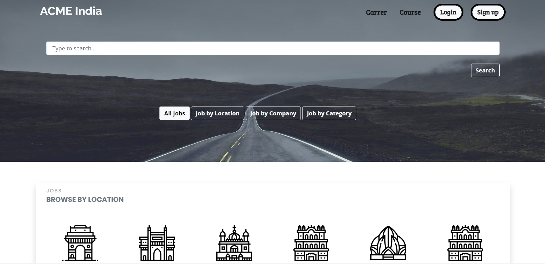545x264 pixels.
Task: Switch to the All Jobs tab
Action: [174, 113]
